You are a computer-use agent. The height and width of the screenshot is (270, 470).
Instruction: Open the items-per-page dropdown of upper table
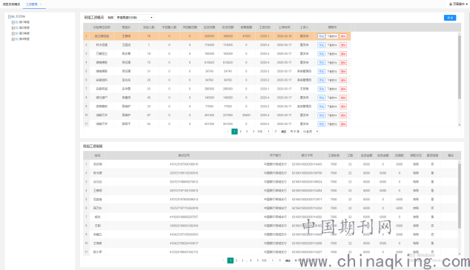click(310, 132)
